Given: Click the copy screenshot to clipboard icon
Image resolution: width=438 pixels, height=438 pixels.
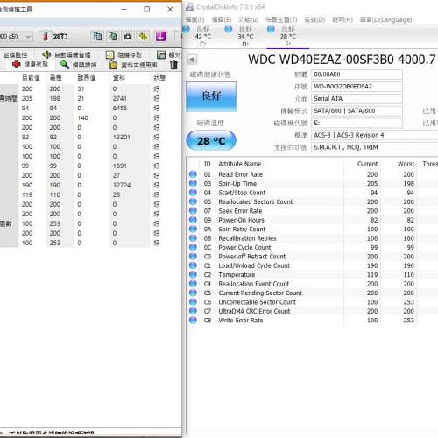Looking at the screenshot, I should (113, 37).
